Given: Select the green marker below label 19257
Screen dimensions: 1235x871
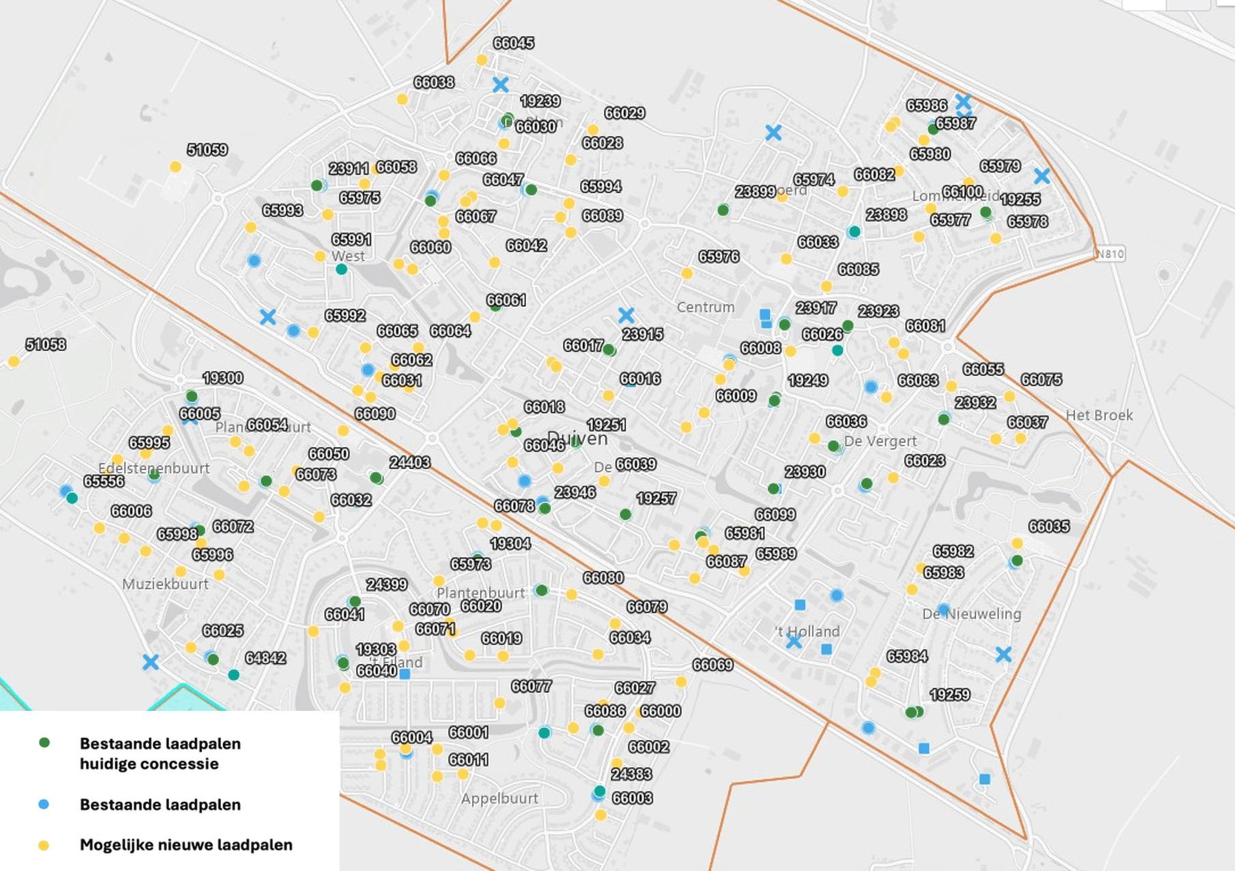Looking at the screenshot, I should (x=626, y=515).
